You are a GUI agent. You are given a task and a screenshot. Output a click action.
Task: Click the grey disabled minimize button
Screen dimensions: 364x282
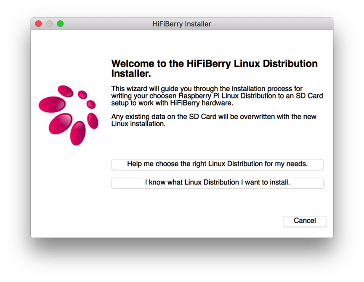tap(50, 24)
